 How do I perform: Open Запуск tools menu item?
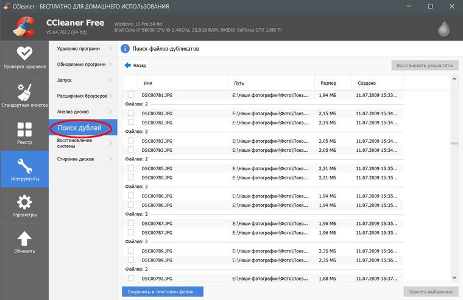[x=83, y=80]
